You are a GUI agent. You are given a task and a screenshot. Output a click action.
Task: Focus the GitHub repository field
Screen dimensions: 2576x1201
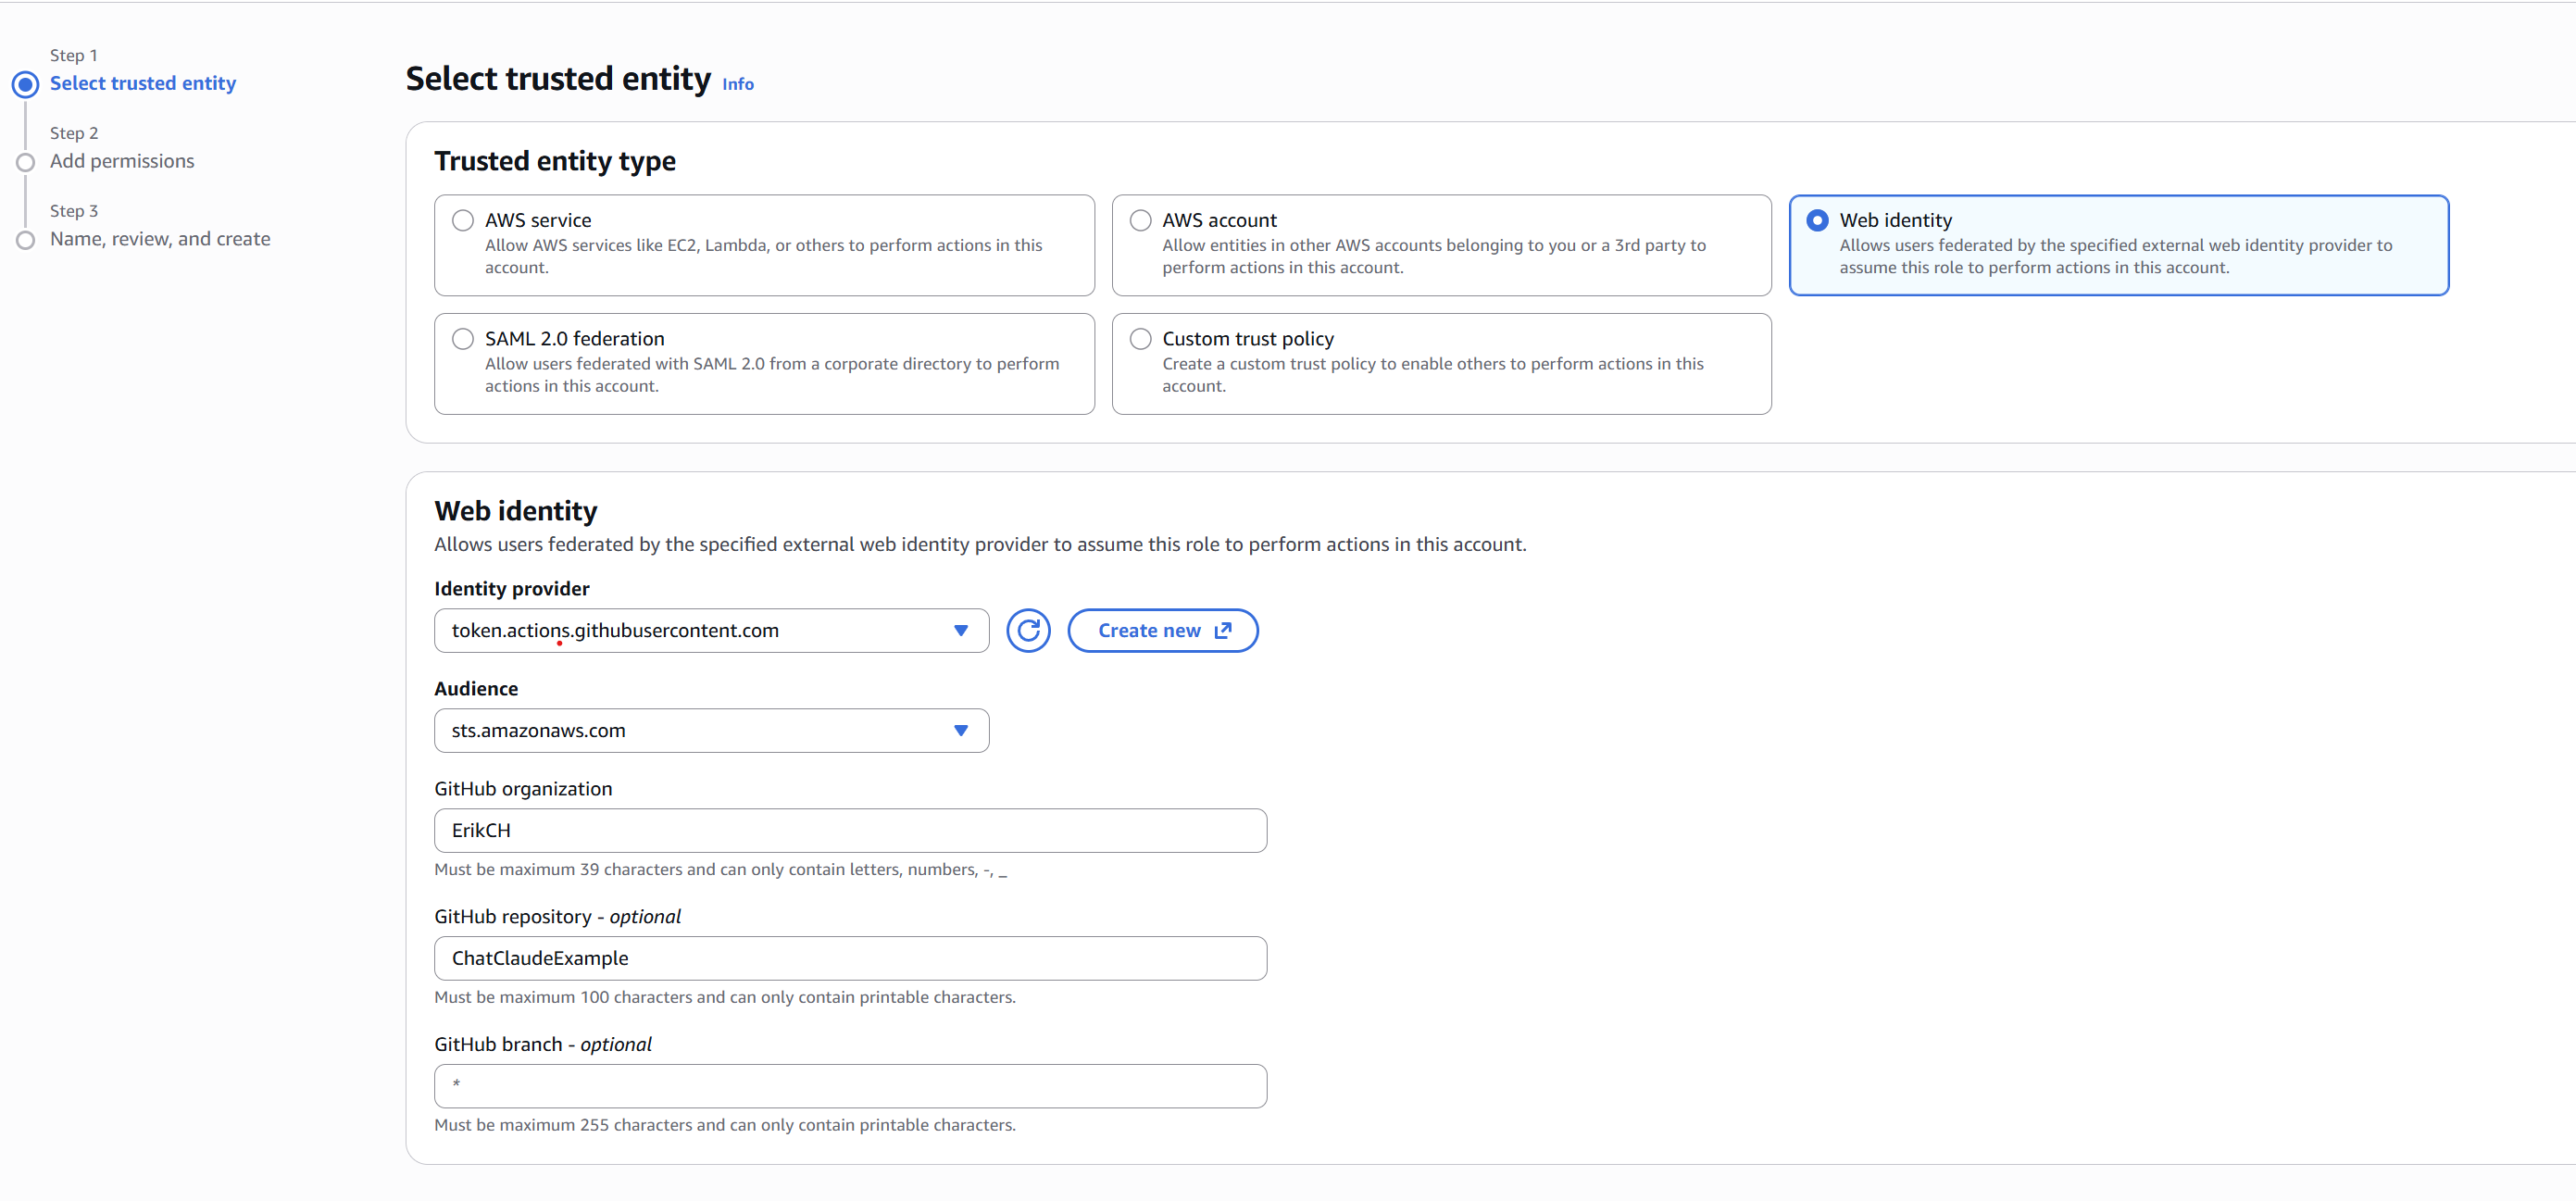850,959
